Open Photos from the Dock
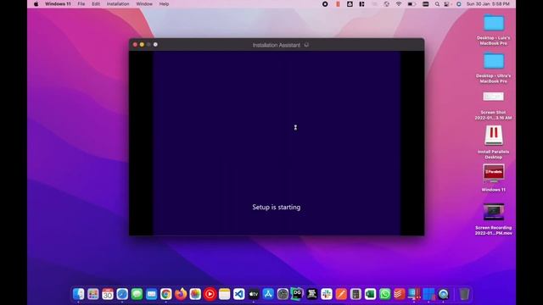 (195, 294)
